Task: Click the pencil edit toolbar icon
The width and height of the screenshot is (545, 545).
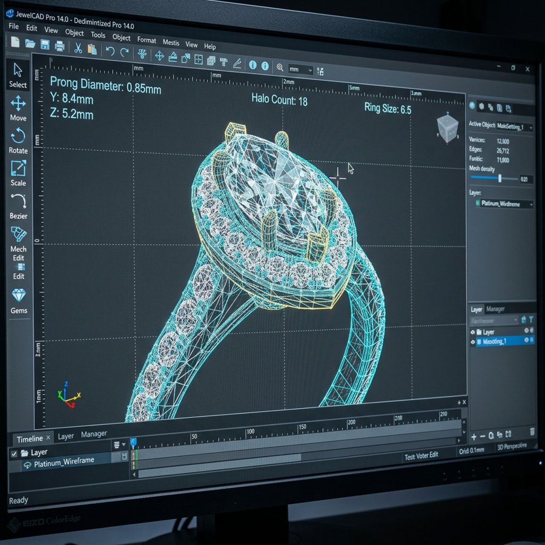Action: tap(237, 63)
